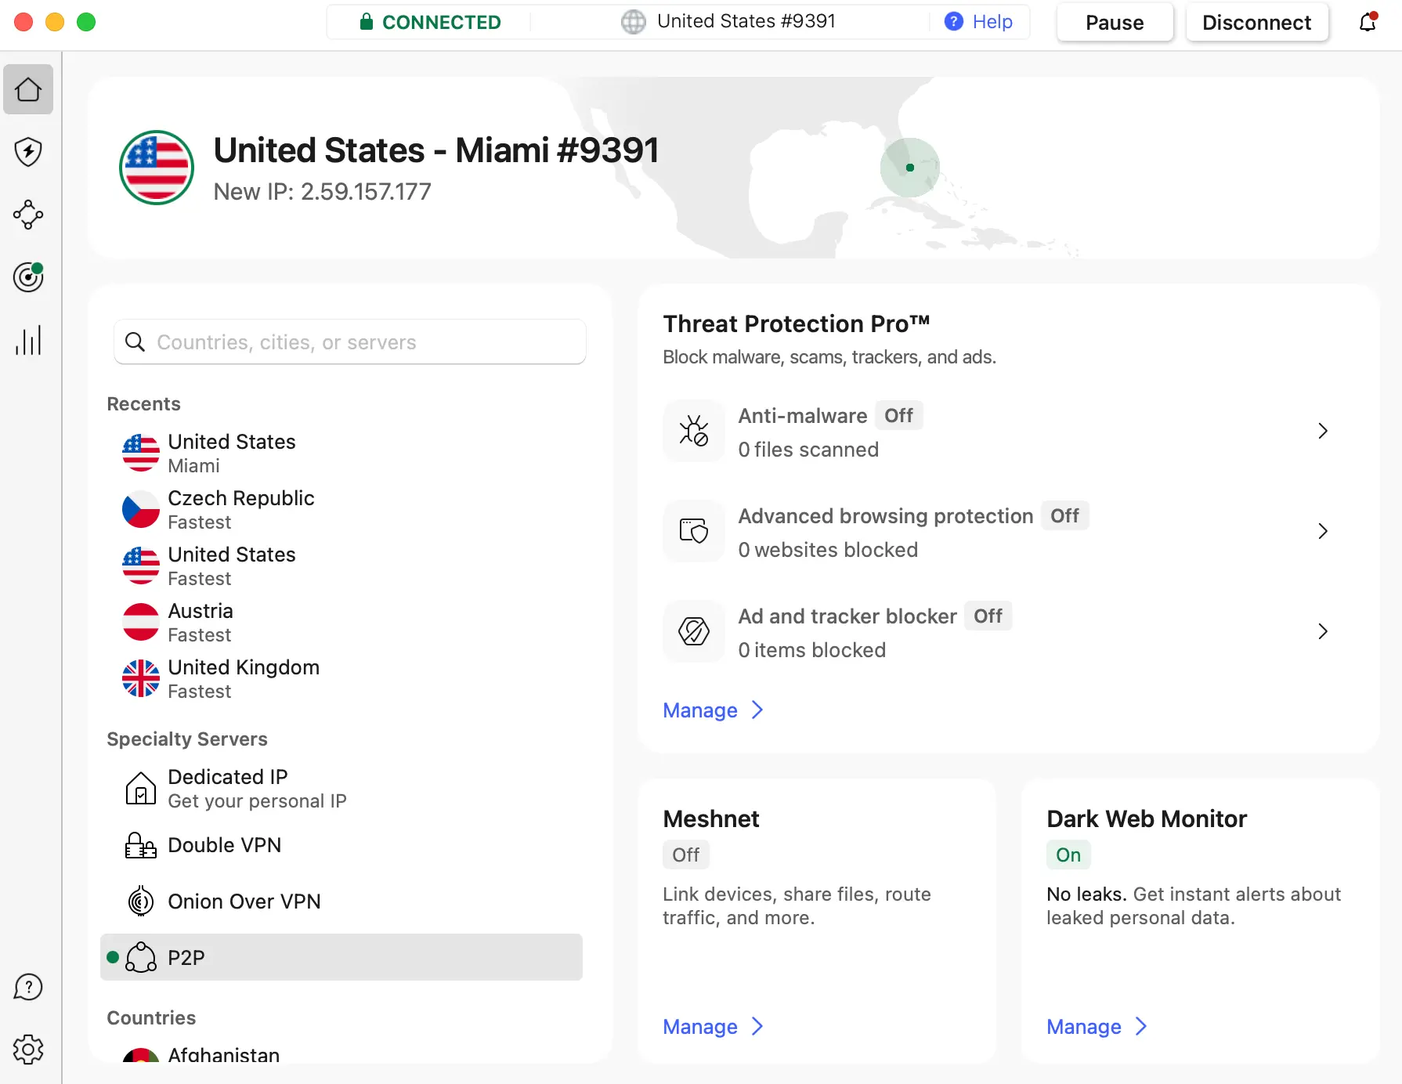This screenshot has width=1402, height=1084.
Task: Click Manage link in Dark Web Monitor card
Action: click(x=1084, y=1026)
